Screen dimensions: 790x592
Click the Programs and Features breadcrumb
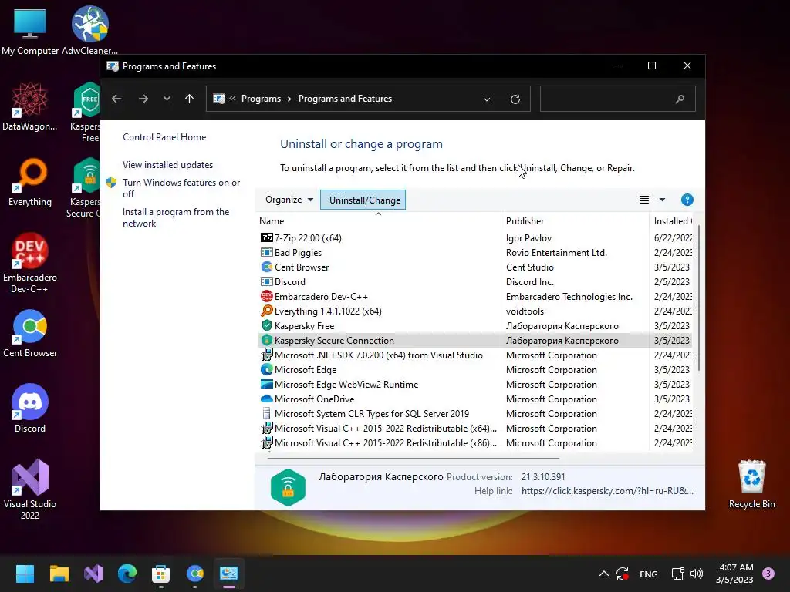pyautogui.click(x=345, y=99)
